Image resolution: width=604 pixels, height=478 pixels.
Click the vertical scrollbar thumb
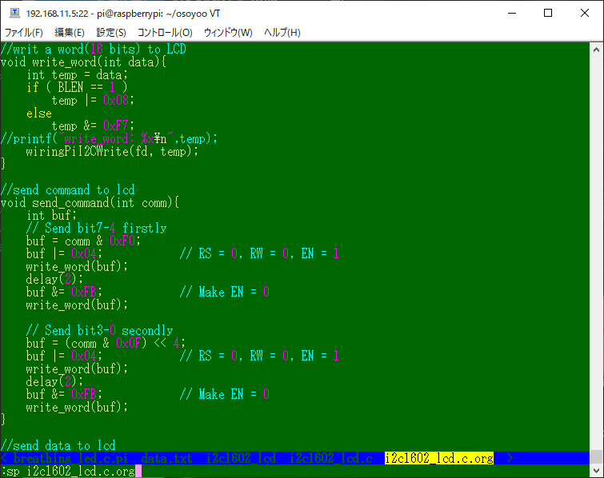point(596,457)
